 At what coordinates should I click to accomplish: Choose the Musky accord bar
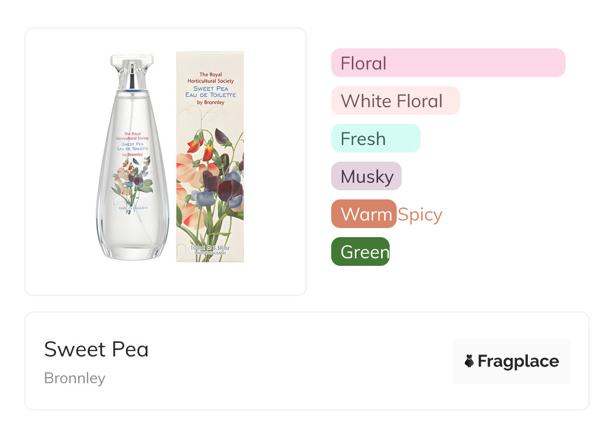[366, 176]
